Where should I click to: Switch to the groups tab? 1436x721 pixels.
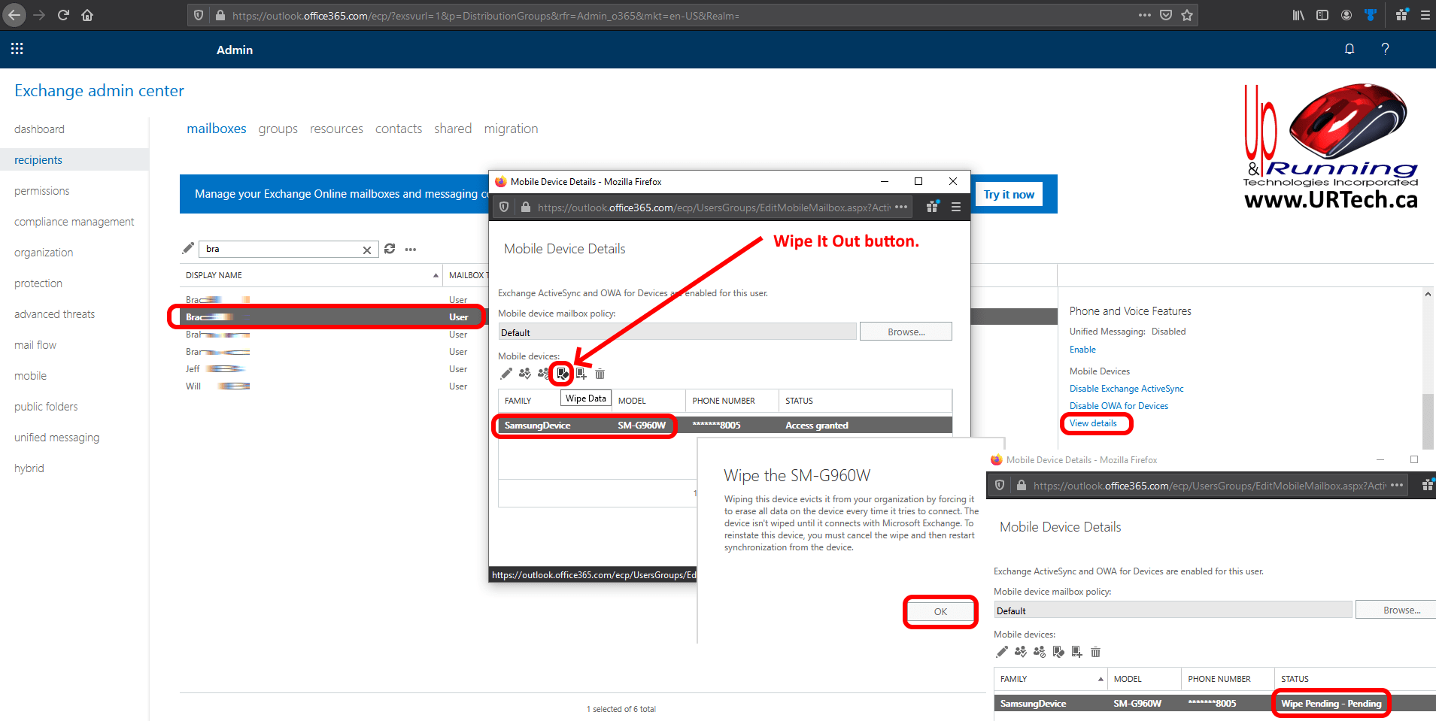click(x=278, y=129)
